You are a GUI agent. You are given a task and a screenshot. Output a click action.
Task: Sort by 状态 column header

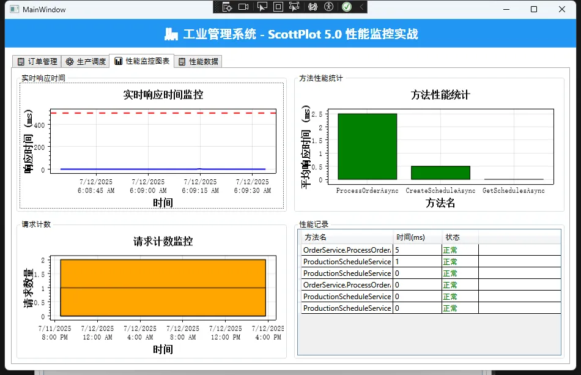point(460,237)
